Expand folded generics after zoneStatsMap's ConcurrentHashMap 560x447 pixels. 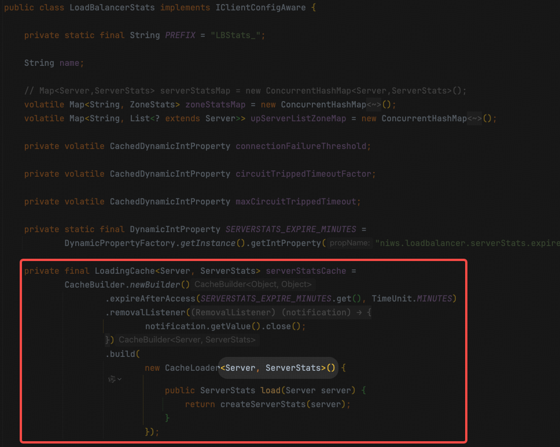point(374,105)
